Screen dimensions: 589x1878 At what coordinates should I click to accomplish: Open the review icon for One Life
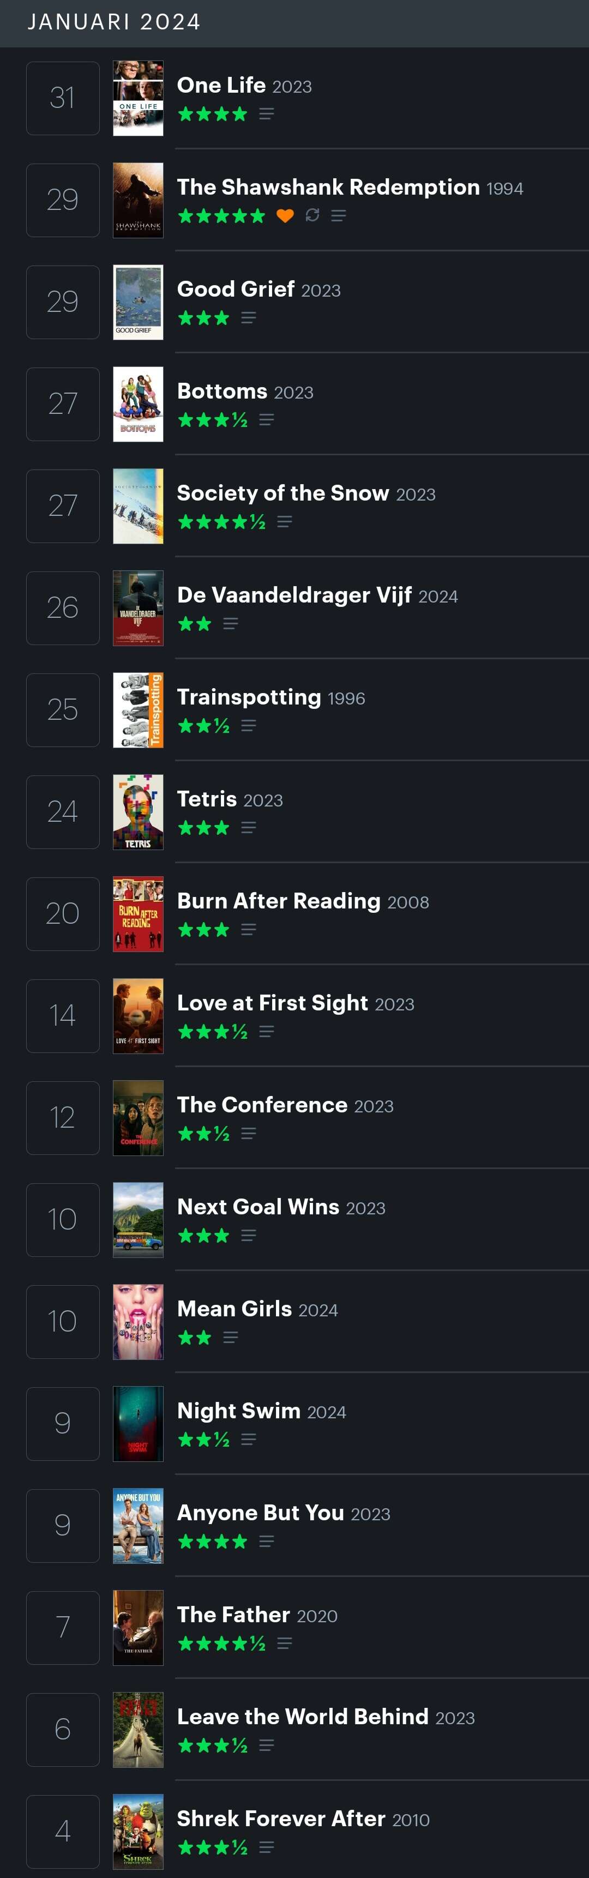tap(266, 114)
